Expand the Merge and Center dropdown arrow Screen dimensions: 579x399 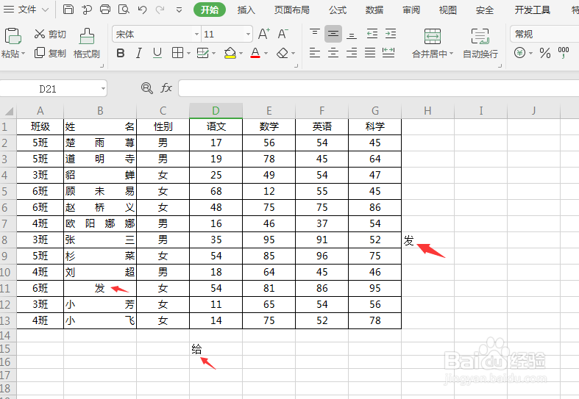[451, 54]
